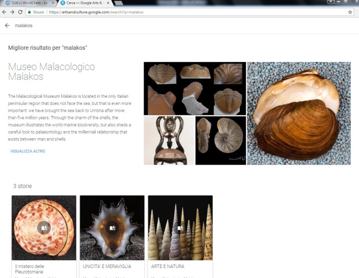The image size is (359, 278).
Task: Open the large brown bivalve shell image
Action: pos(299,113)
